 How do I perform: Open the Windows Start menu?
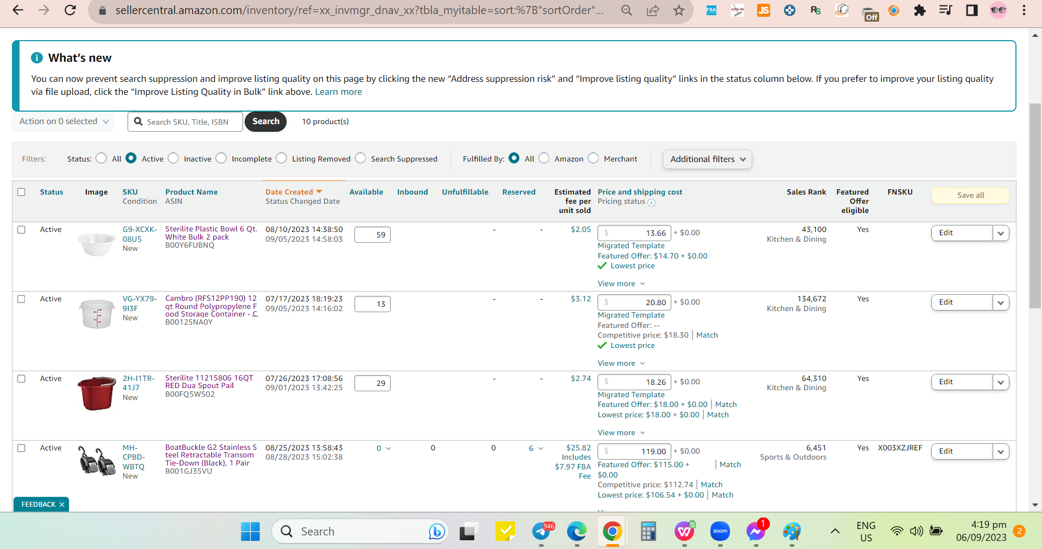250,532
